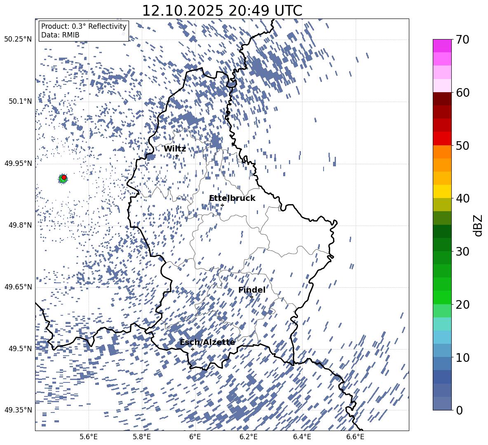Click the cross marker under Findel

251,297
